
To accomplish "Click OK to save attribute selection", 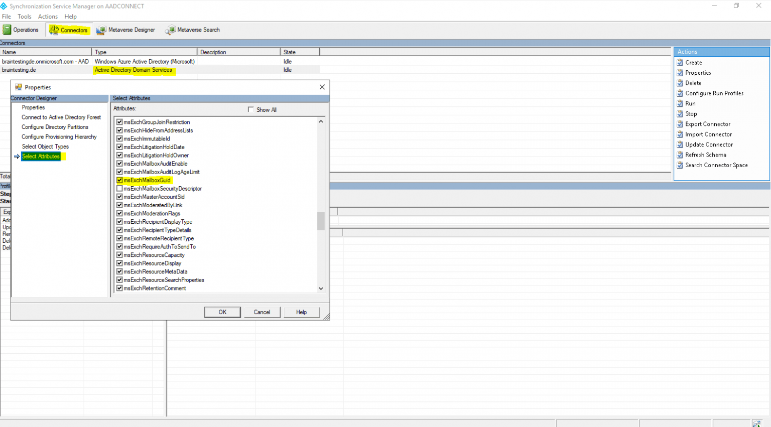I will point(222,312).
